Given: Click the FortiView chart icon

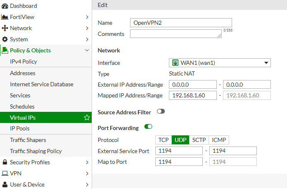Looking at the screenshot, I should 5,17.
